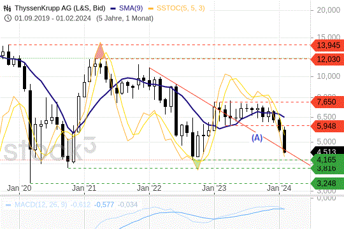Click the blue SMA(9) legend marker
The width and height of the screenshot is (344, 229).
(x=113, y=8)
